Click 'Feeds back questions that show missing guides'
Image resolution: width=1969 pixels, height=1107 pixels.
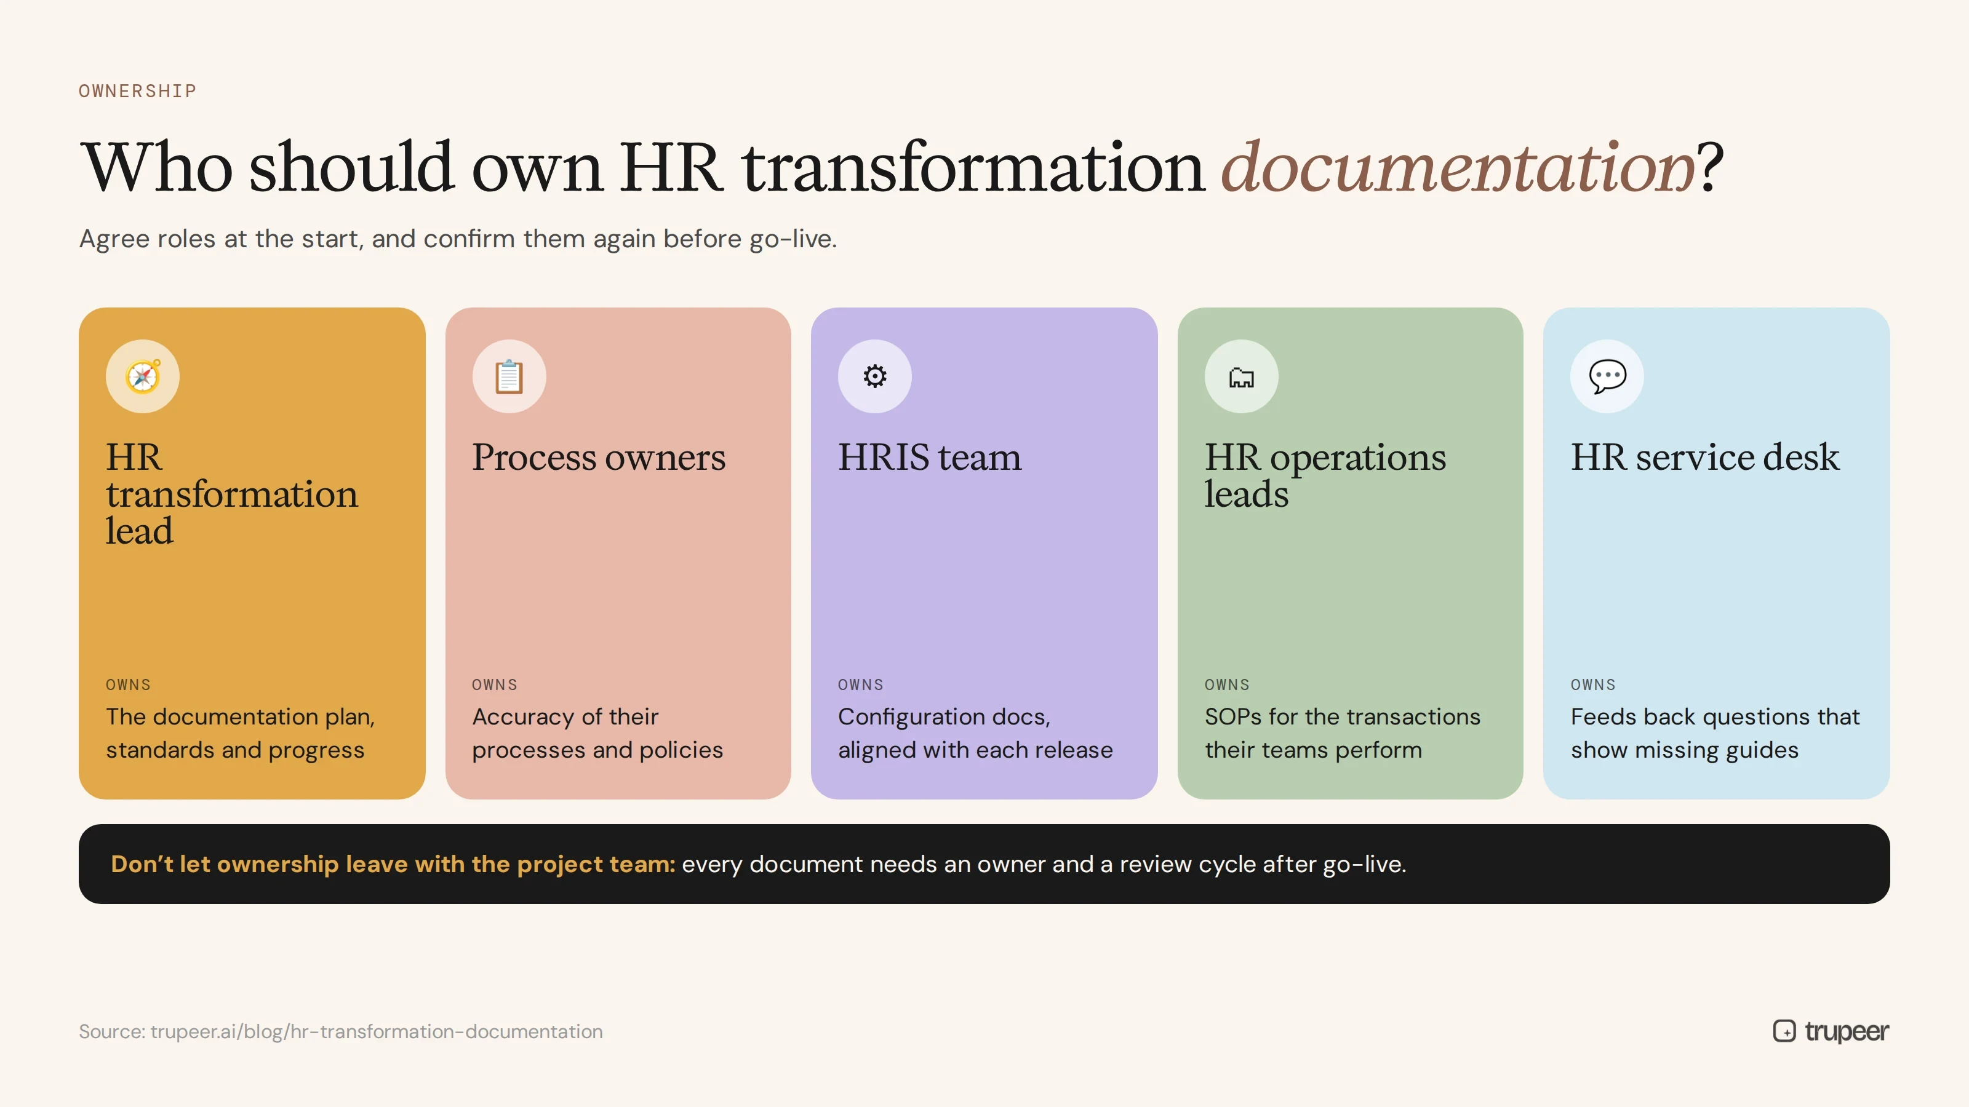pyautogui.click(x=1714, y=734)
